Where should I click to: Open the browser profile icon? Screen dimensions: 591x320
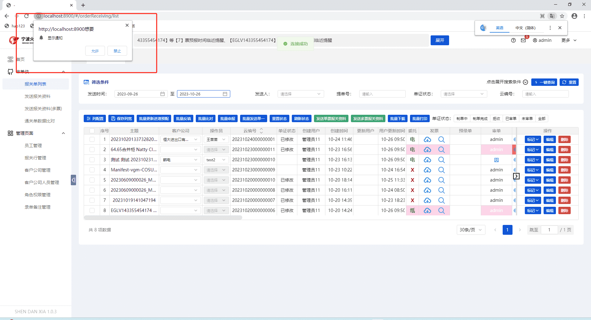coord(574,16)
